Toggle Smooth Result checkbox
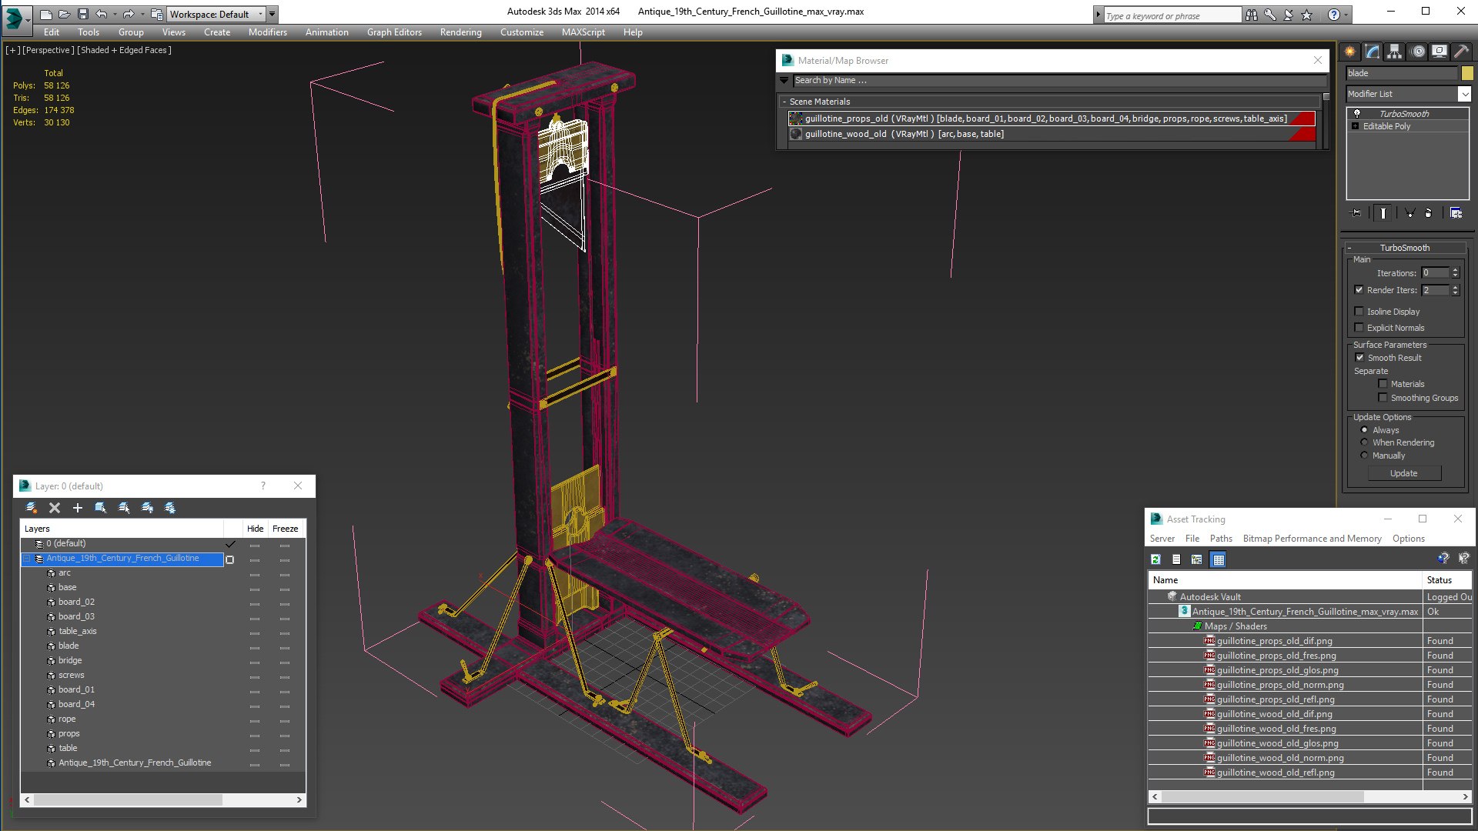1478x831 pixels. click(1359, 358)
